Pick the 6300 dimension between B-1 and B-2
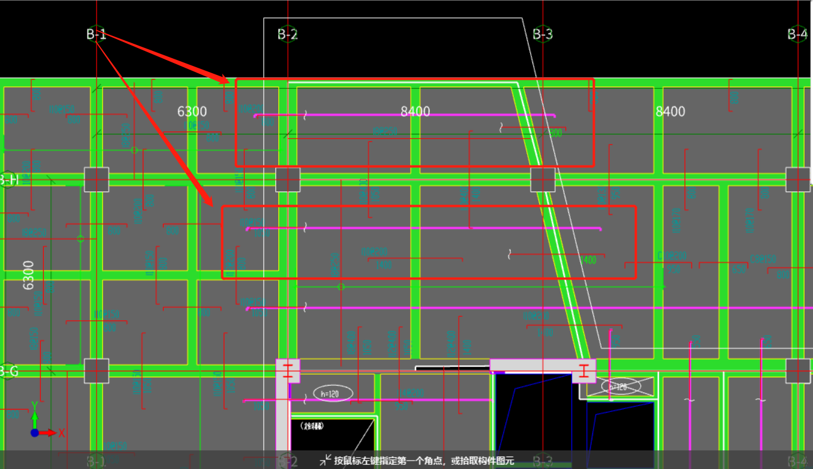This screenshot has width=813, height=469. [192, 111]
